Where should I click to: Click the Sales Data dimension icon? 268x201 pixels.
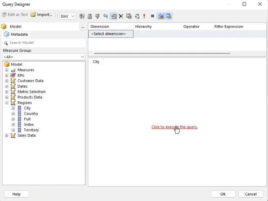[13, 135]
